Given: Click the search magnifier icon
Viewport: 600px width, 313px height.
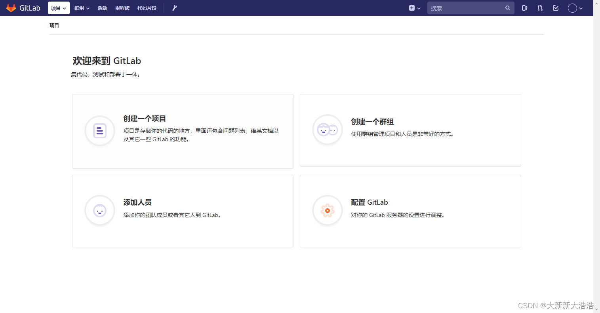Looking at the screenshot, I should 508,8.
